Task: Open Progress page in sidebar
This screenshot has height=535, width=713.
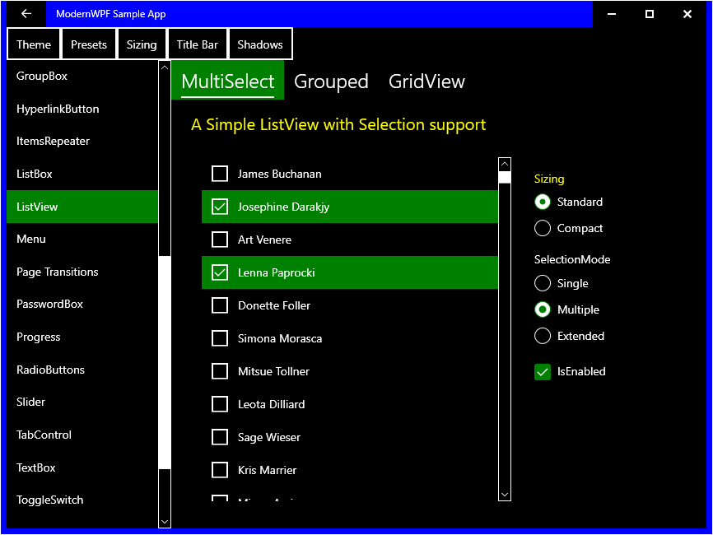Action: [x=82, y=337]
